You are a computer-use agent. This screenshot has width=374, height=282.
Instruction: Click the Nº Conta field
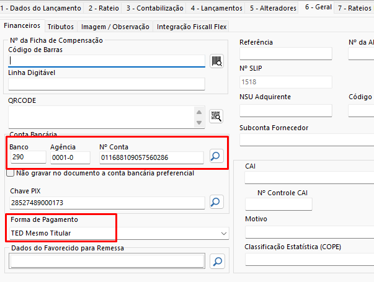click(151, 157)
